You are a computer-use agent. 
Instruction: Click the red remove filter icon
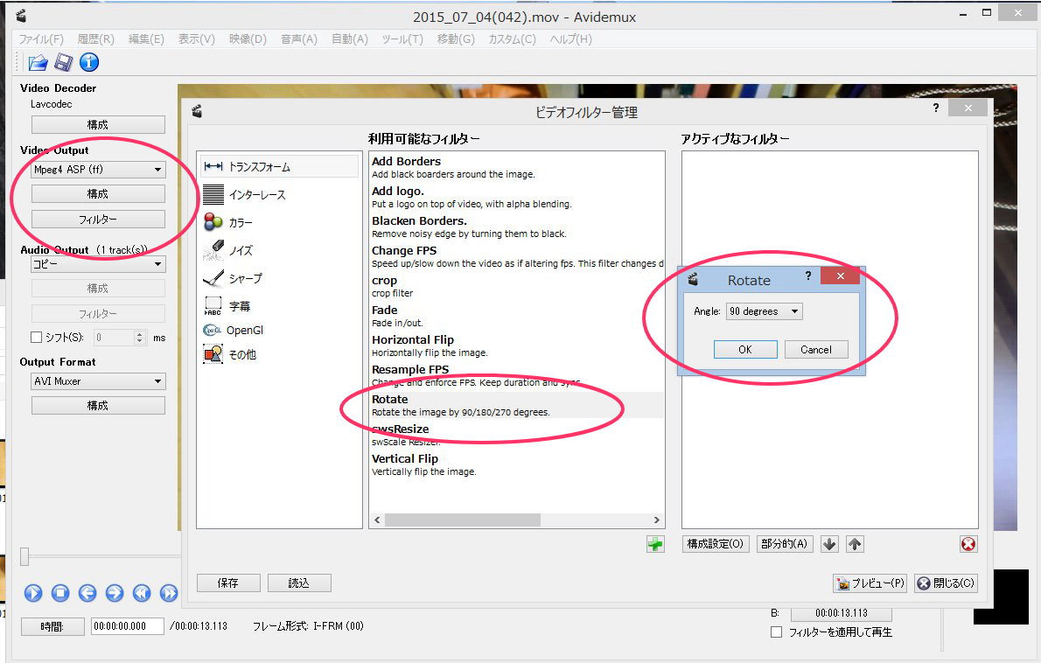[x=968, y=544]
